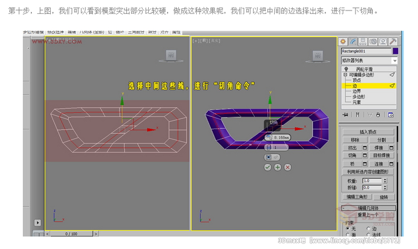
Task: Click the 连接 button
Action: [379, 164]
